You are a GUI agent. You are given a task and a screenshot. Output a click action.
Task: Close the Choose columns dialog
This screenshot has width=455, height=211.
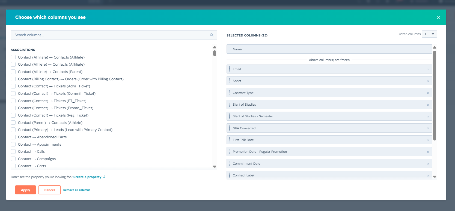[x=438, y=17]
